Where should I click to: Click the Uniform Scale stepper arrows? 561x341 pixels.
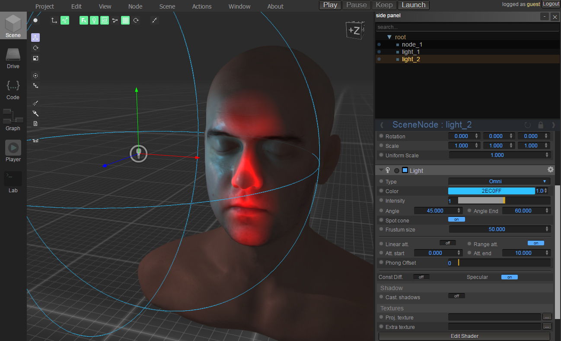(x=547, y=155)
